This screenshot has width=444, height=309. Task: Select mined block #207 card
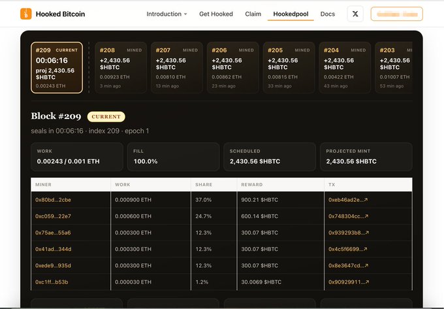(x=177, y=68)
